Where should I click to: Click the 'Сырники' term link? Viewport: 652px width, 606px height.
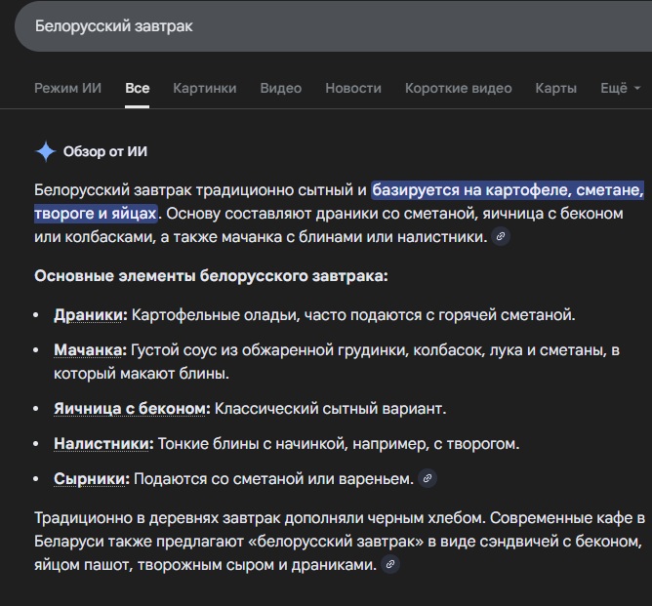92,479
